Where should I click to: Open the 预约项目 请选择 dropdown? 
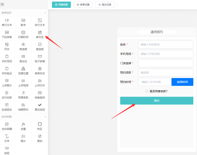pos(165,72)
